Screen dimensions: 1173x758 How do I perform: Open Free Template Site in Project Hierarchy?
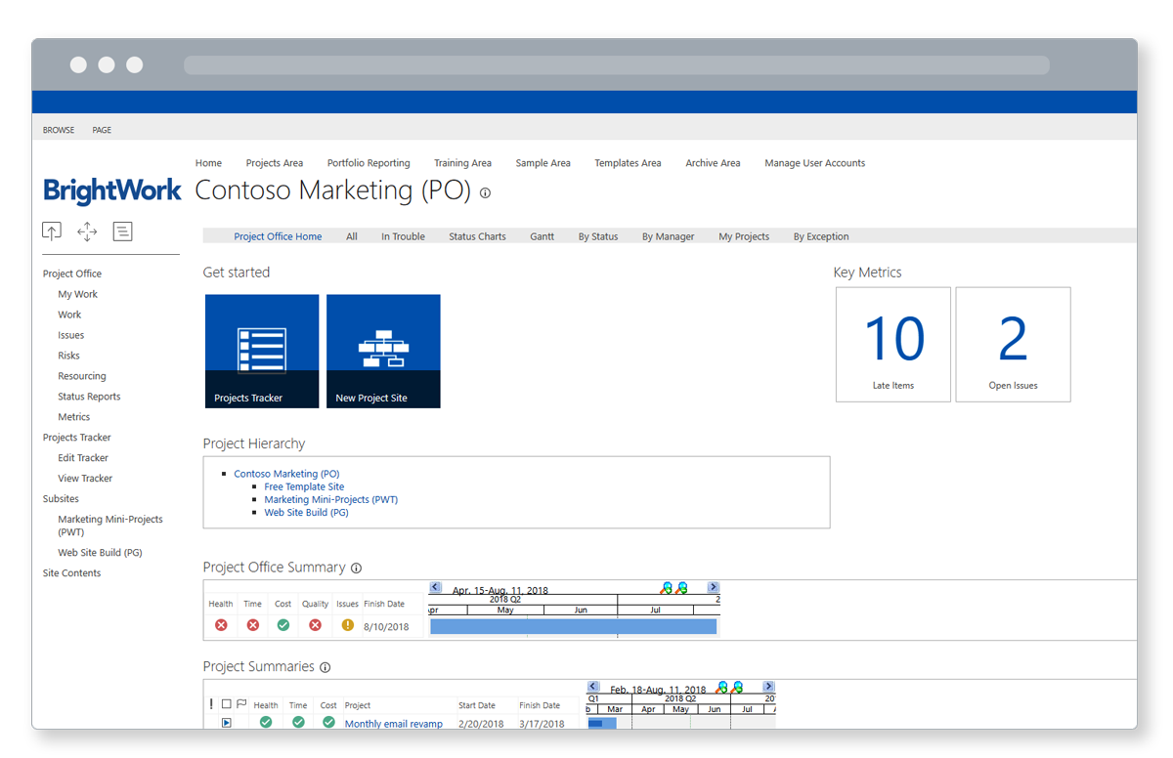click(x=304, y=486)
